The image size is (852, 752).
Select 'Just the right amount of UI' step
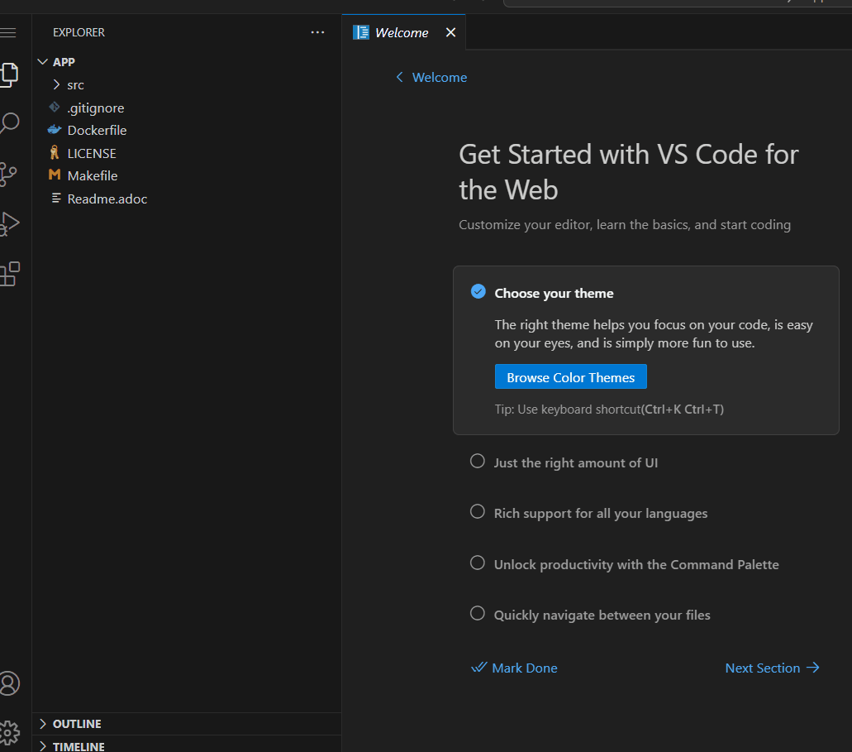coord(575,462)
